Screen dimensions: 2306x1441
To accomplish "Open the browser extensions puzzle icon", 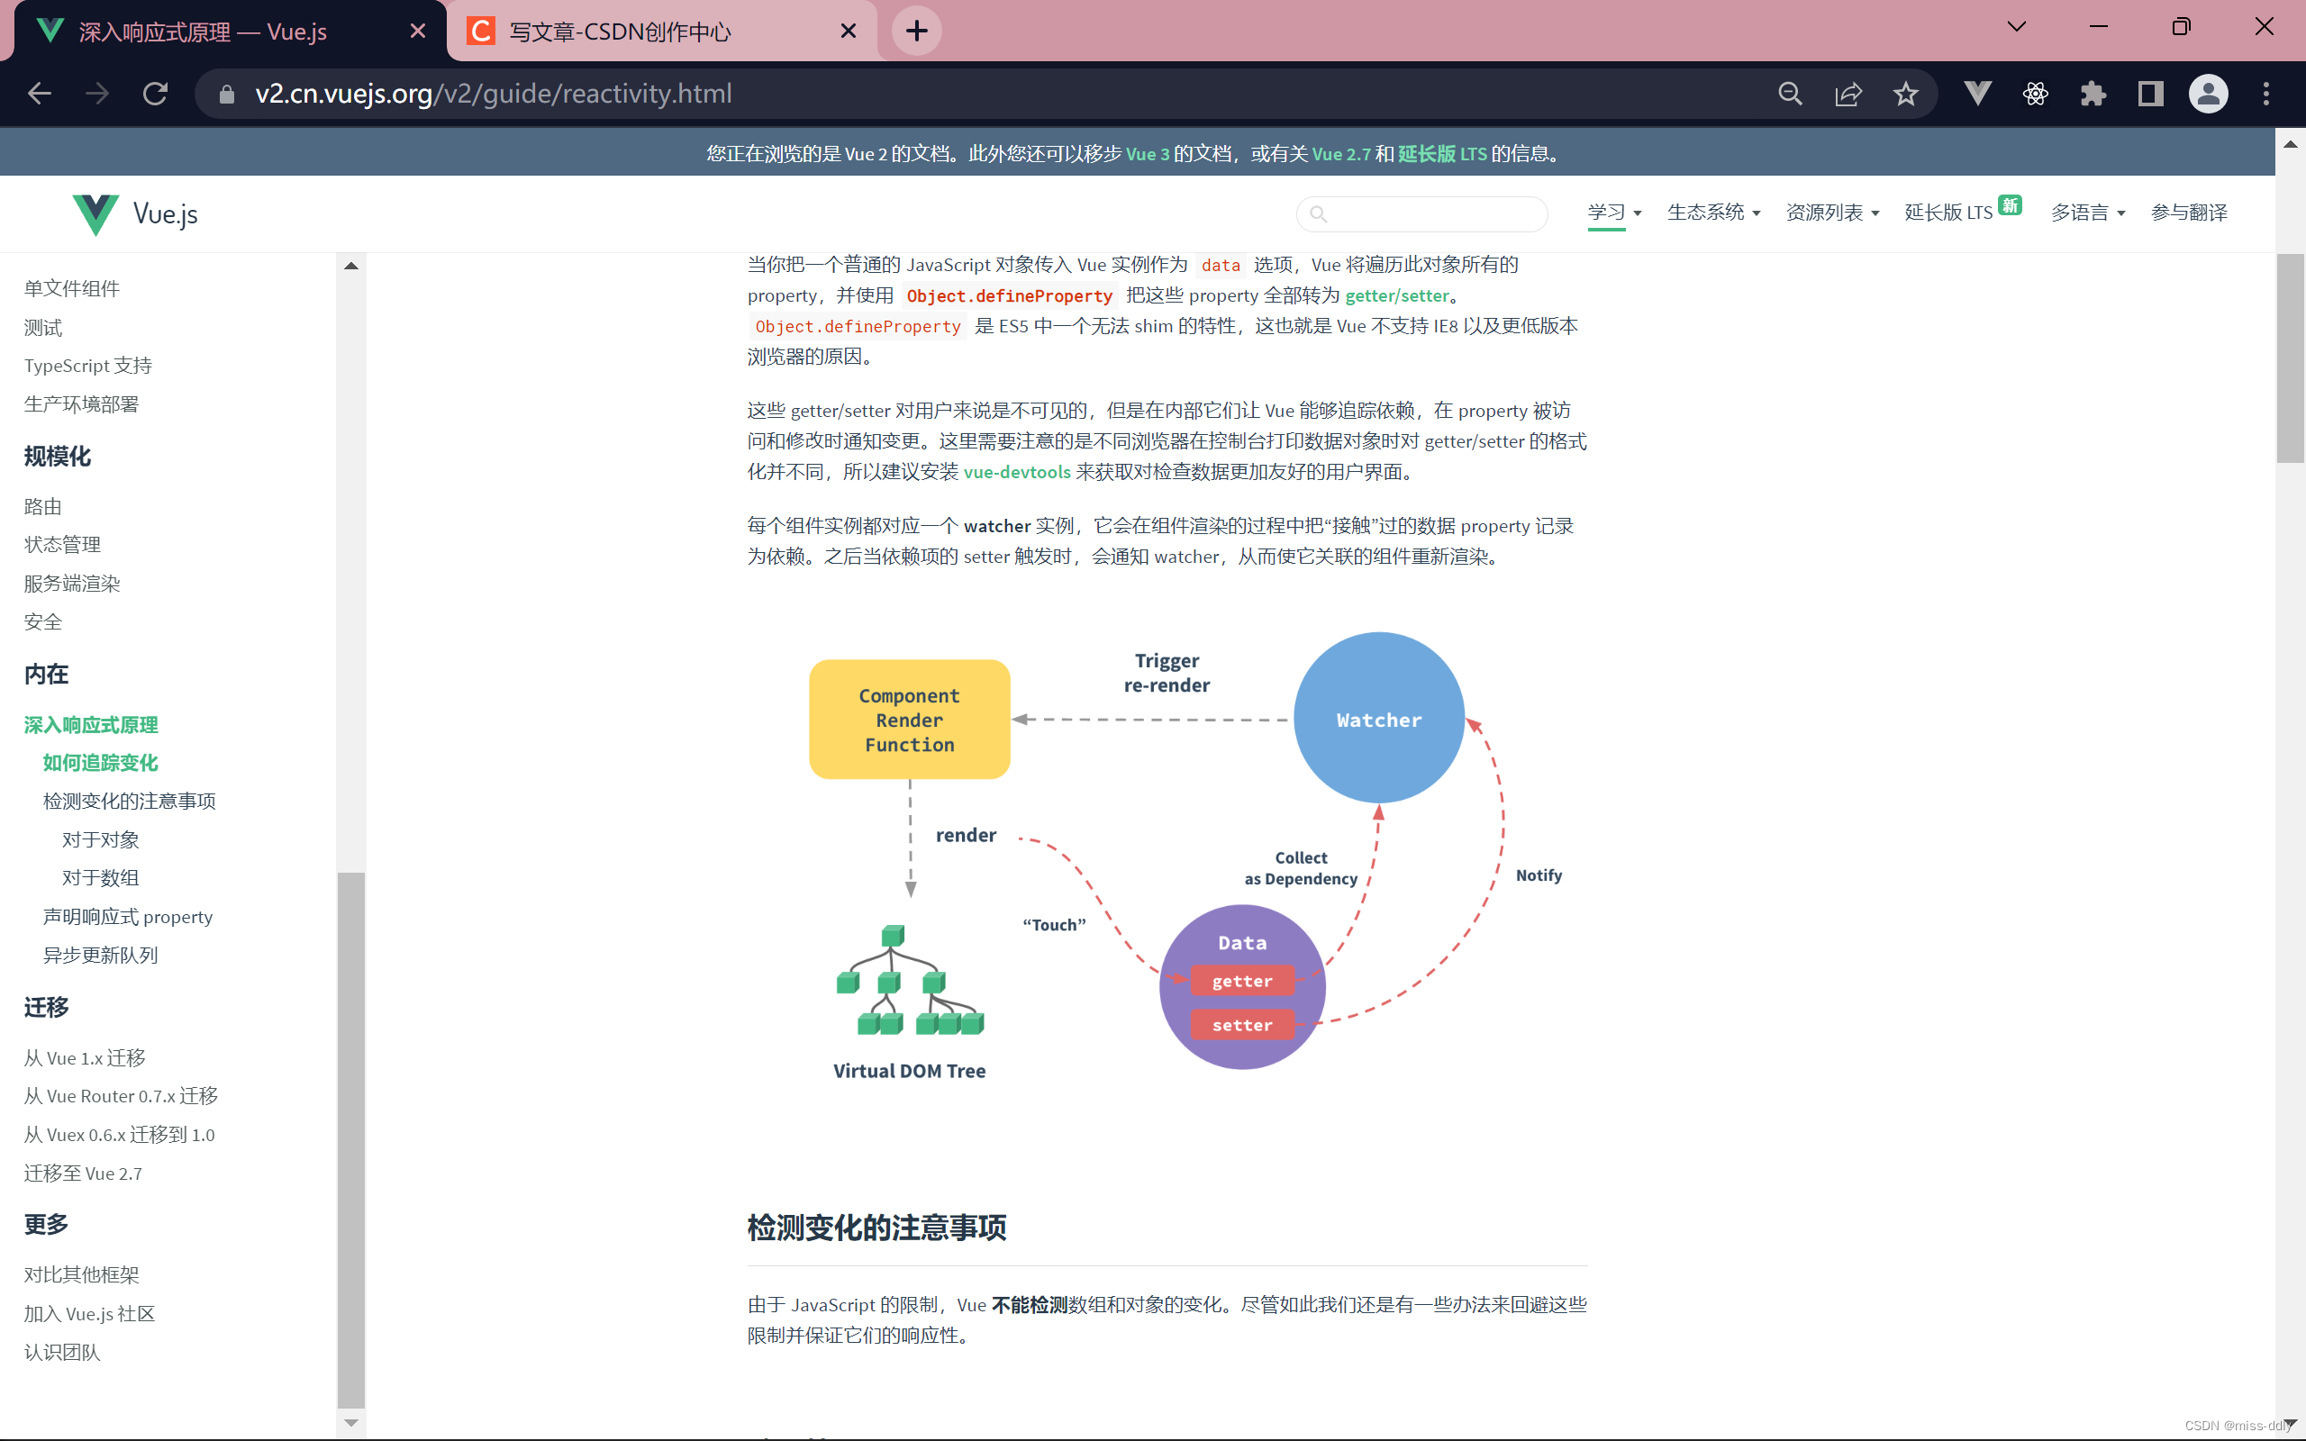I will coord(2093,94).
